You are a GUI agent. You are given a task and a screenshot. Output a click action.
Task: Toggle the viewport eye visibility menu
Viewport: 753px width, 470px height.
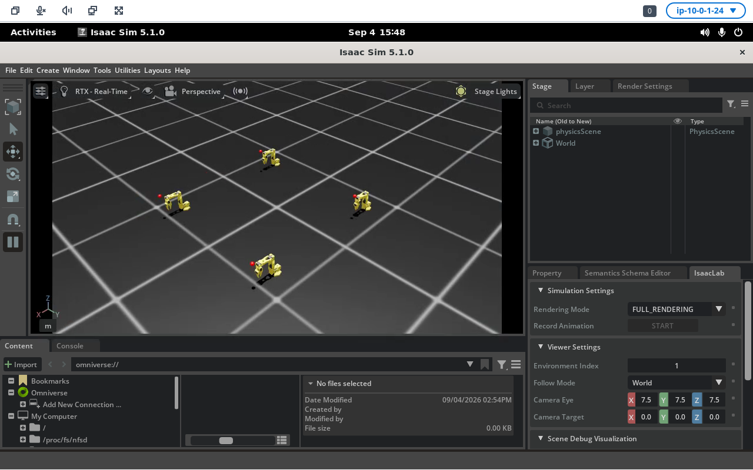pyautogui.click(x=148, y=91)
